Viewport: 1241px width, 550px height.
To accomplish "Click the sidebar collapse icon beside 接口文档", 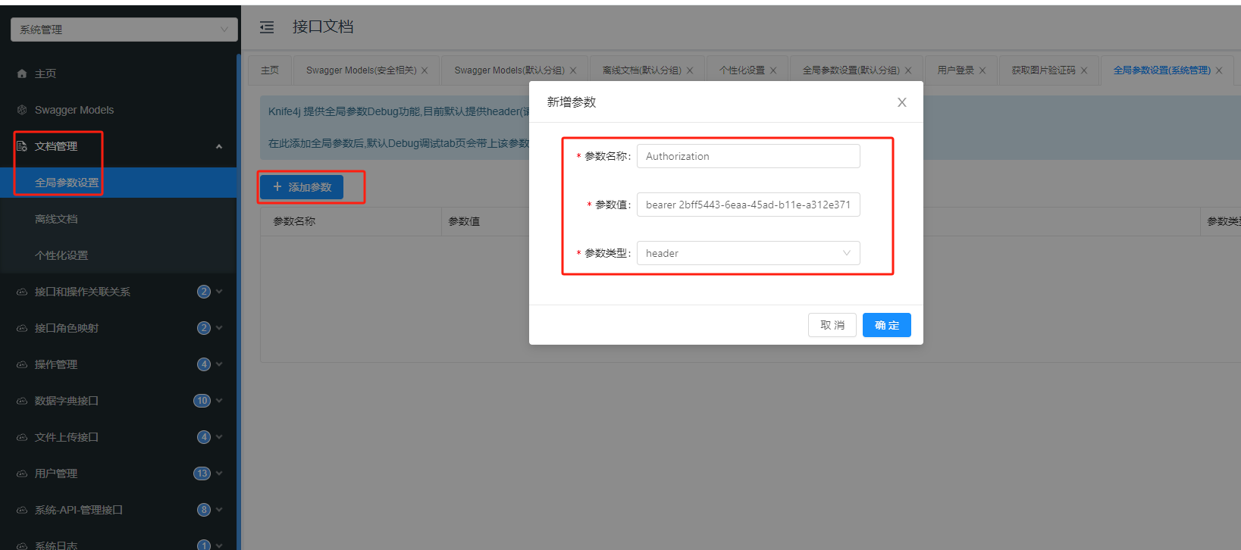I will click(267, 28).
